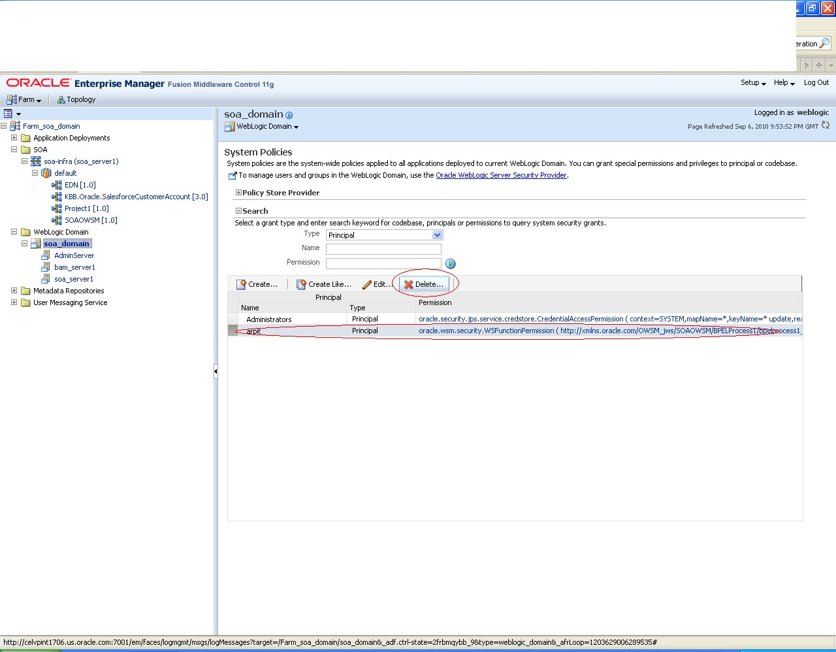Select the EDN [1.0] composite
This screenshot has width=836, height=652.
click(x=80, y=185)
